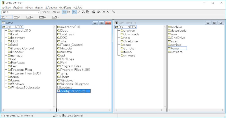
Task: Click the sort by size toolbar icon
Action: [83, 12]
